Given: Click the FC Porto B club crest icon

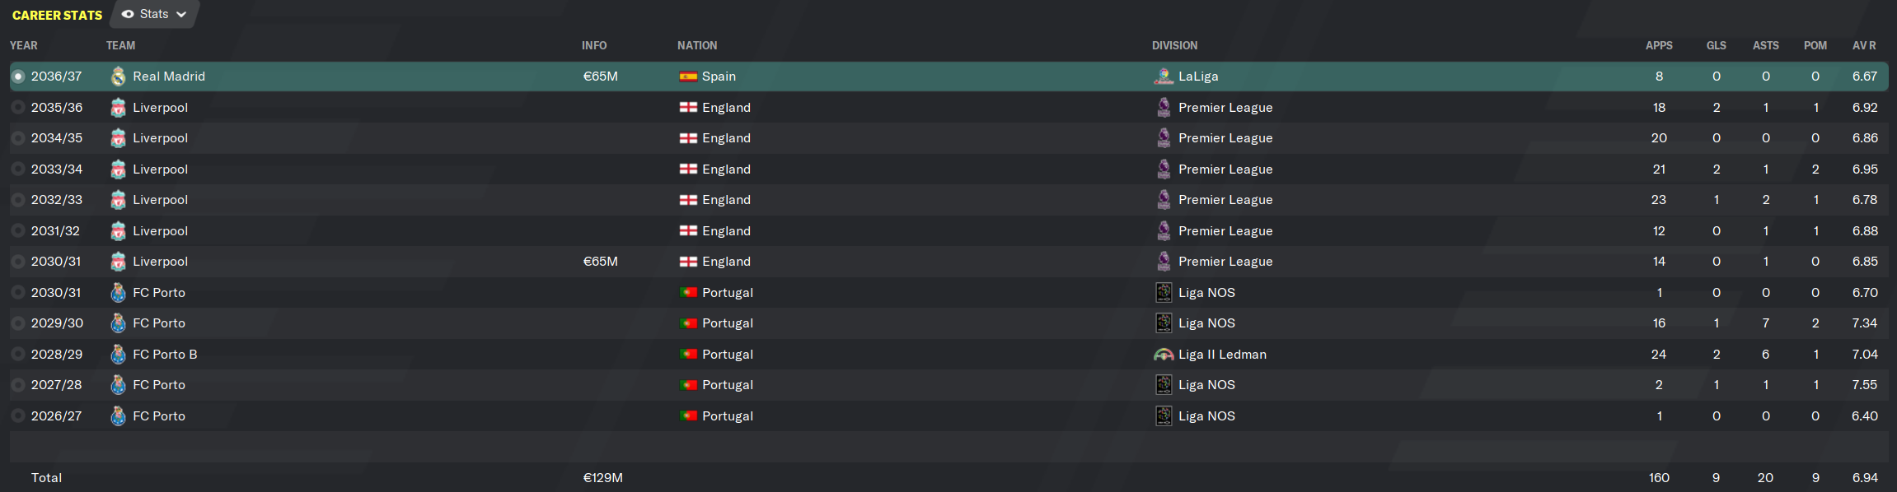Looking at the screenshot, I should point(119,355).
